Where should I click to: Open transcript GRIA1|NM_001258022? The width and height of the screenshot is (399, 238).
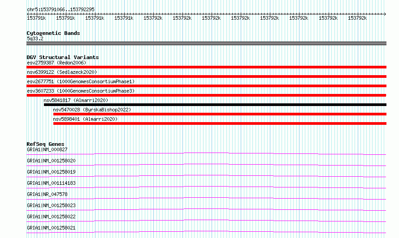[51, 217]
